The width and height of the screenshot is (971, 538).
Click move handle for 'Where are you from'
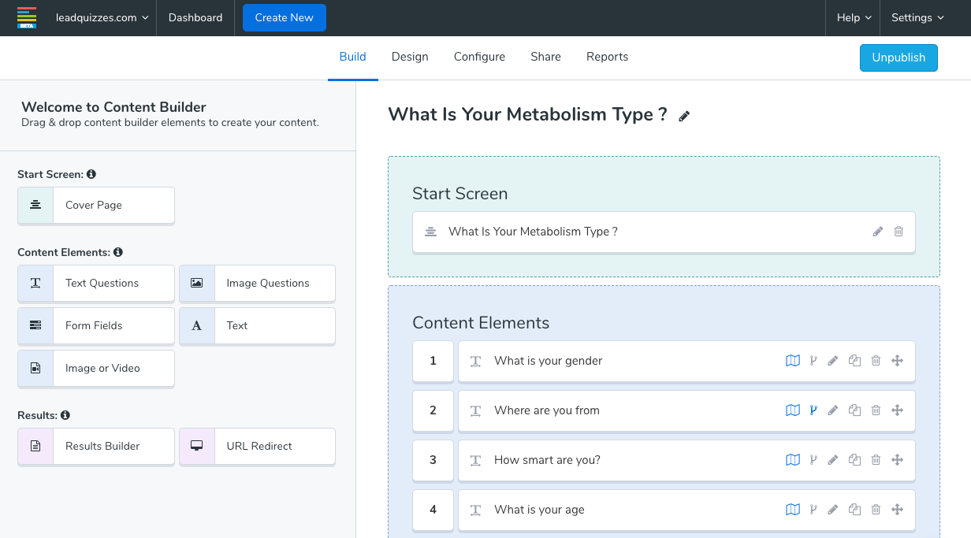[x=897, y=410]
